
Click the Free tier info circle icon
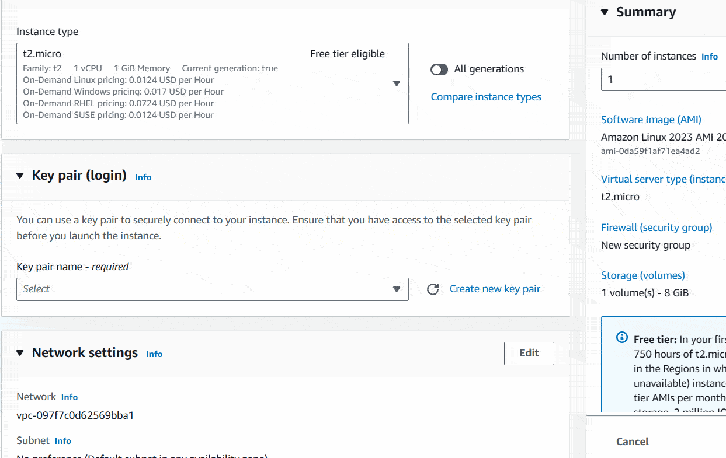(622, 338)
